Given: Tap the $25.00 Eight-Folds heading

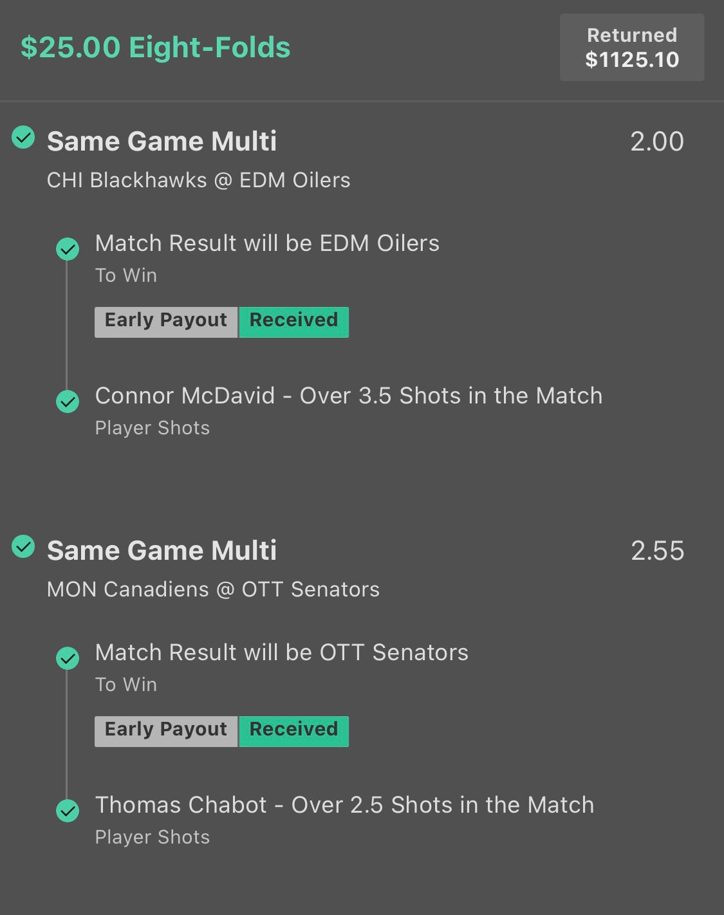Looking at the screenshot, I should (156, 48).
